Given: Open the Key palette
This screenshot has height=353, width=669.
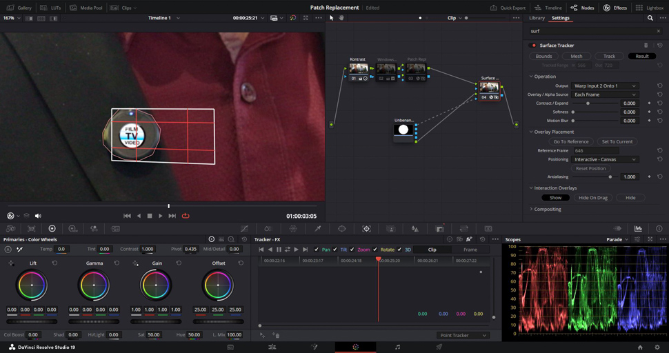Looking at the screenshot, I should point(439,228).
